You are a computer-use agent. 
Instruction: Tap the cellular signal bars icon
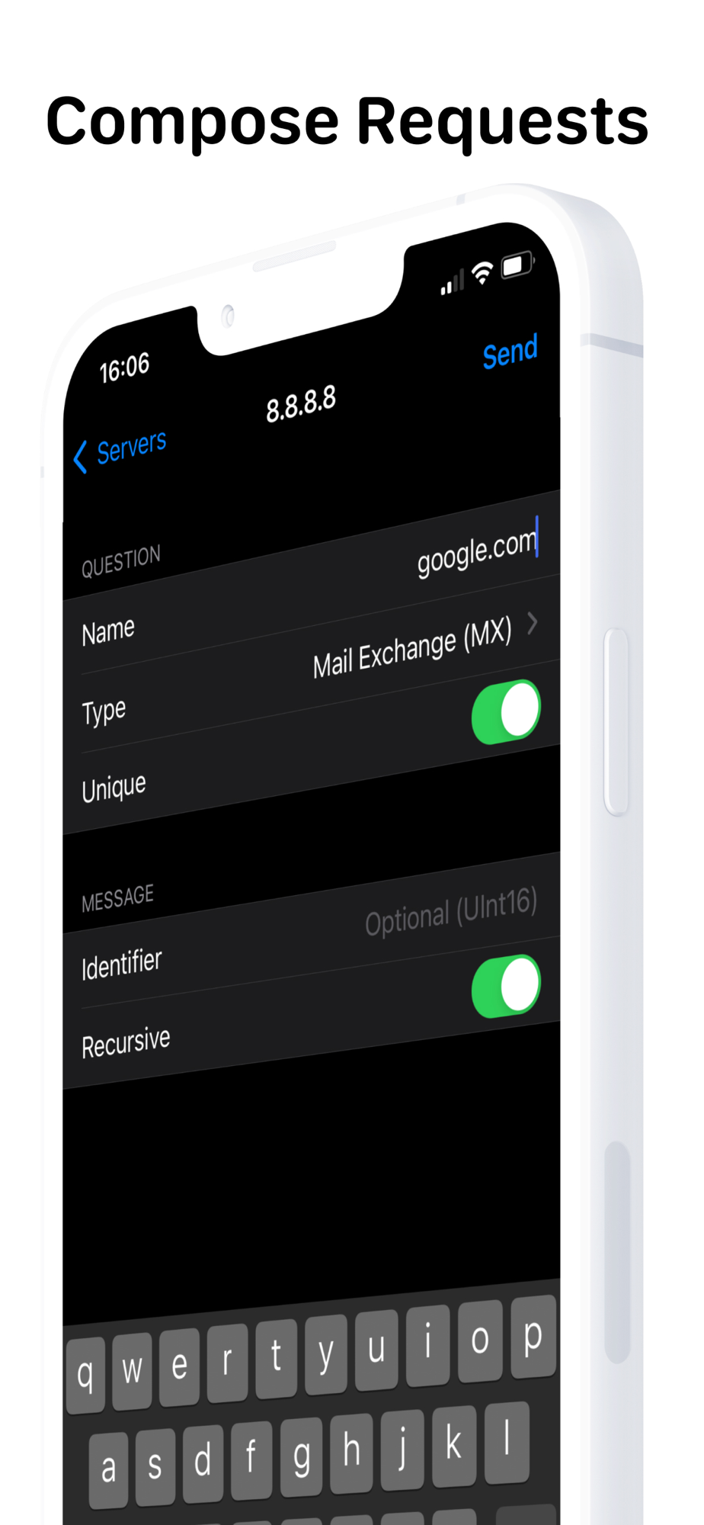tap(452, 283)
